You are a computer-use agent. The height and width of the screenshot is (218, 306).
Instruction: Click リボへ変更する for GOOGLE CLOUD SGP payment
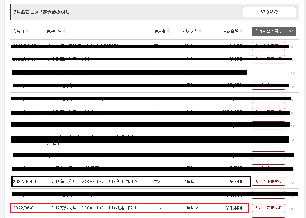point(268,208)
